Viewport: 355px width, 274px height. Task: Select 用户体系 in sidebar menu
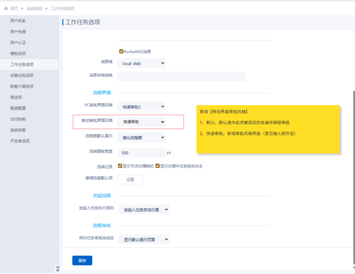click(x=18, y=21)
